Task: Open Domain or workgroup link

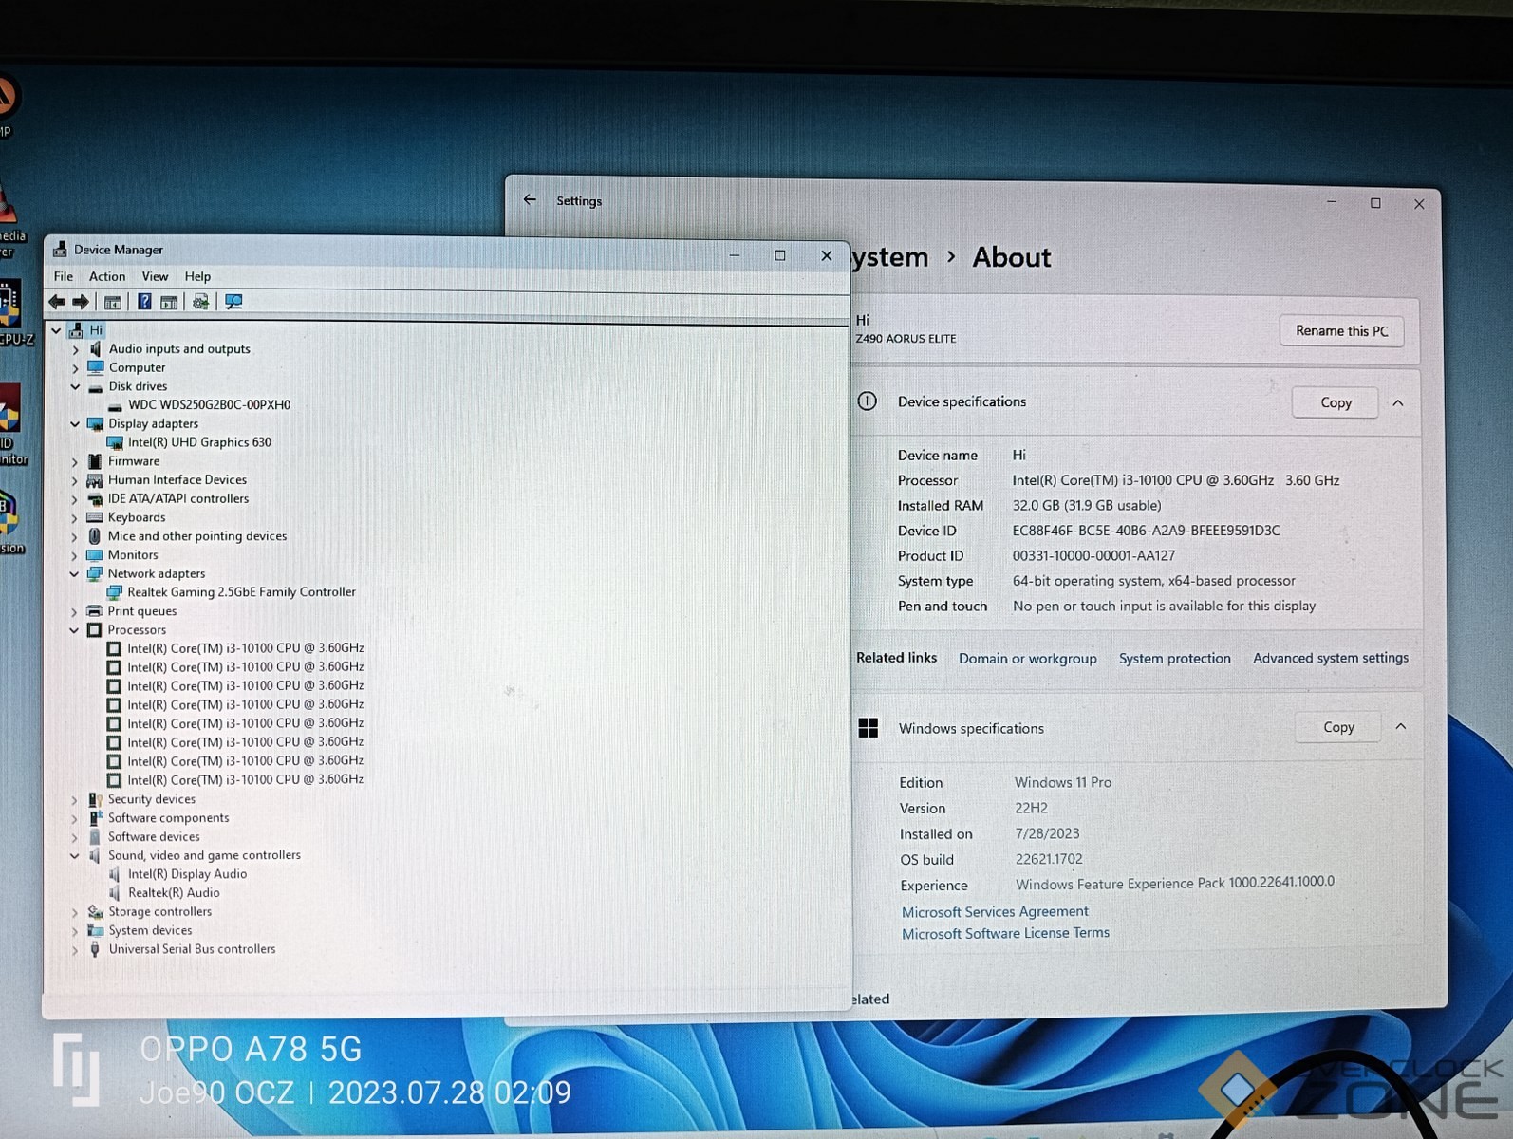Action: [x=1027, y=658]
